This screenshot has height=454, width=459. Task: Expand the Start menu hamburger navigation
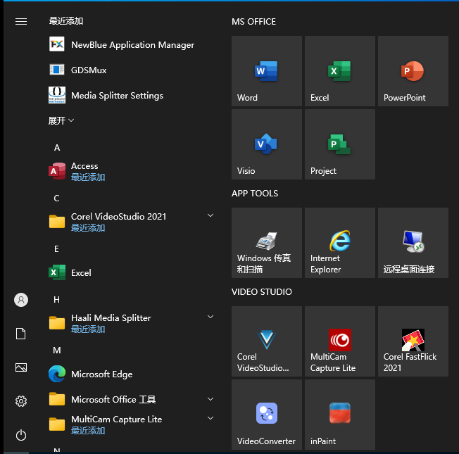(21, 21)
